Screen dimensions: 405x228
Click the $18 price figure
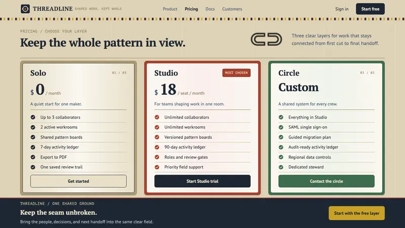(166, 90)
